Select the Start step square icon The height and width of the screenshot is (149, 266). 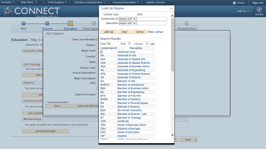(x=24, y=23)
